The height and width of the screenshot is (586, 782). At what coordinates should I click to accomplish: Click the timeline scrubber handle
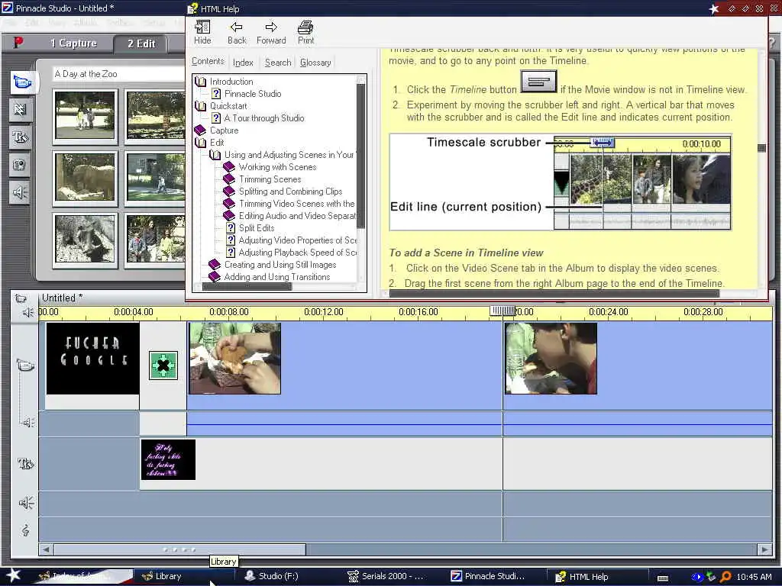point(502,311)
